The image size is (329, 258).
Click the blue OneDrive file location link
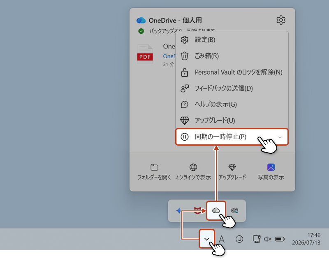(169, 56)
